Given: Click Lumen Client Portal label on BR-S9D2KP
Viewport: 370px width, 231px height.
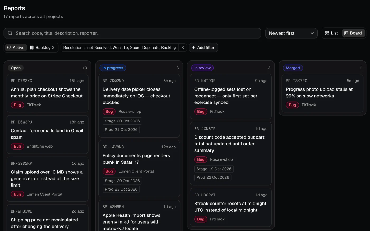Looking at the screenshot, I should pyautogui.click(x=44, y=194).
